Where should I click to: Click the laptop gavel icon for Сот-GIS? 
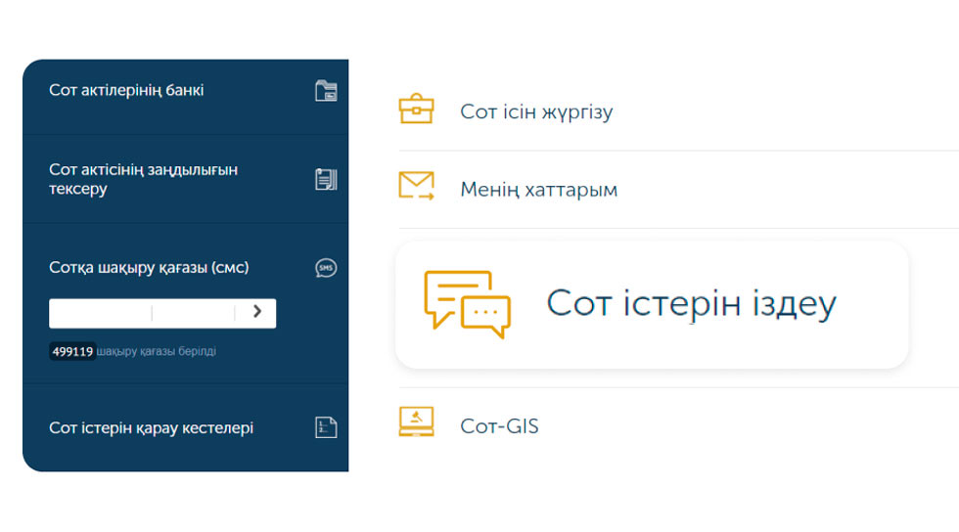pyautogui.click(x=416, y=422)
